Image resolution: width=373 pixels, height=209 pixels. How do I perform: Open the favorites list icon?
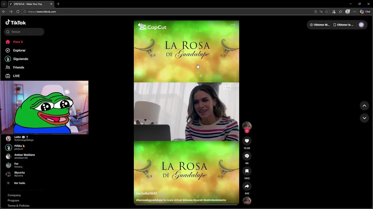(341, 12)
